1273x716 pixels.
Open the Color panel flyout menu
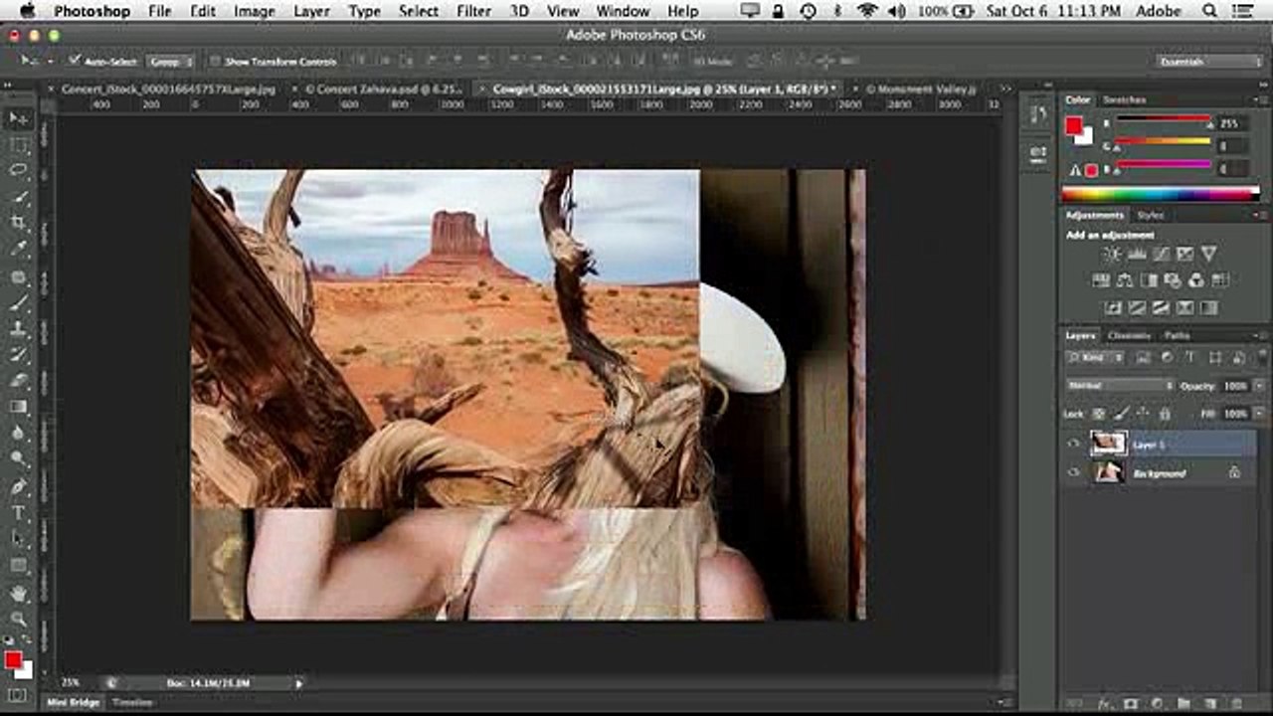1263,100
